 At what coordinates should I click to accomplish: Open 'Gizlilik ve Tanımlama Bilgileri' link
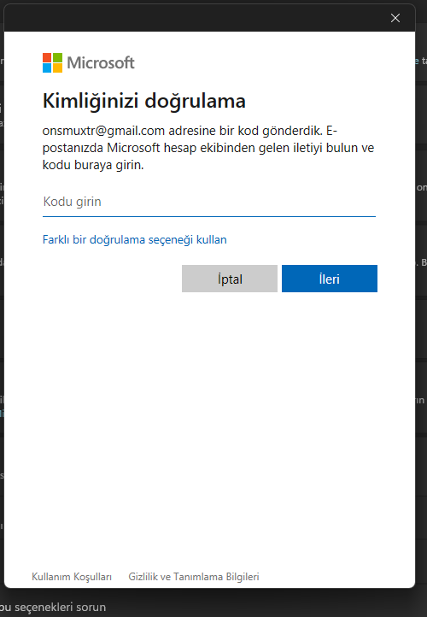click(x=194, y=577)
